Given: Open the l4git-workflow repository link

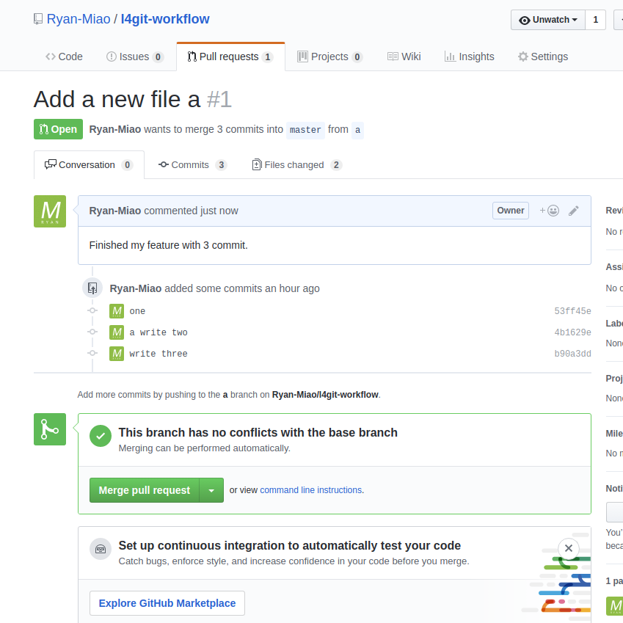Looking at the screenshot, I should pos(165,19).
